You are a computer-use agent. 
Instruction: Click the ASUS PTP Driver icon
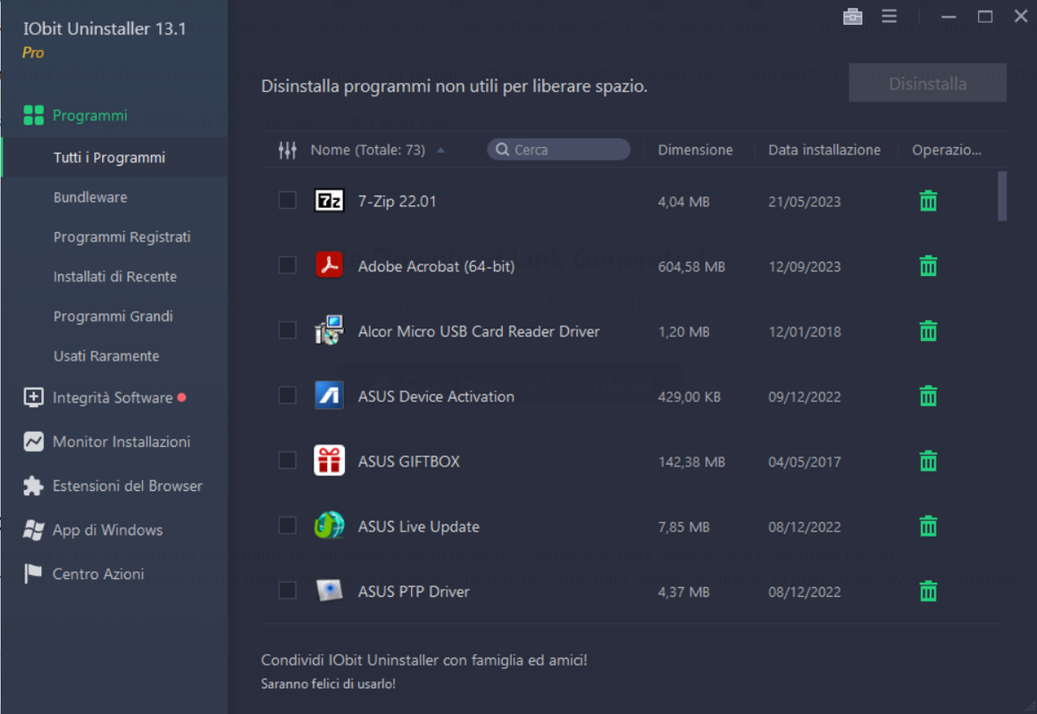[329, 590]
